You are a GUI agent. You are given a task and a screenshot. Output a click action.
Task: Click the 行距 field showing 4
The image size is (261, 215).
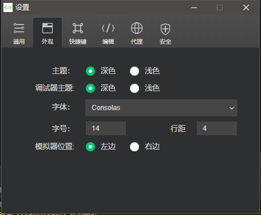coord(217,128)
